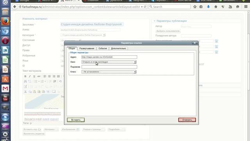
Task: Click the Italic icon in editor toolbar
Action: coord(30,76)
